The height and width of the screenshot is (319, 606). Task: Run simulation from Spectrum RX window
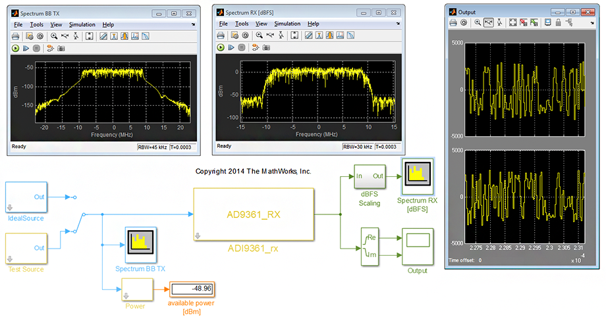point(221,47)
